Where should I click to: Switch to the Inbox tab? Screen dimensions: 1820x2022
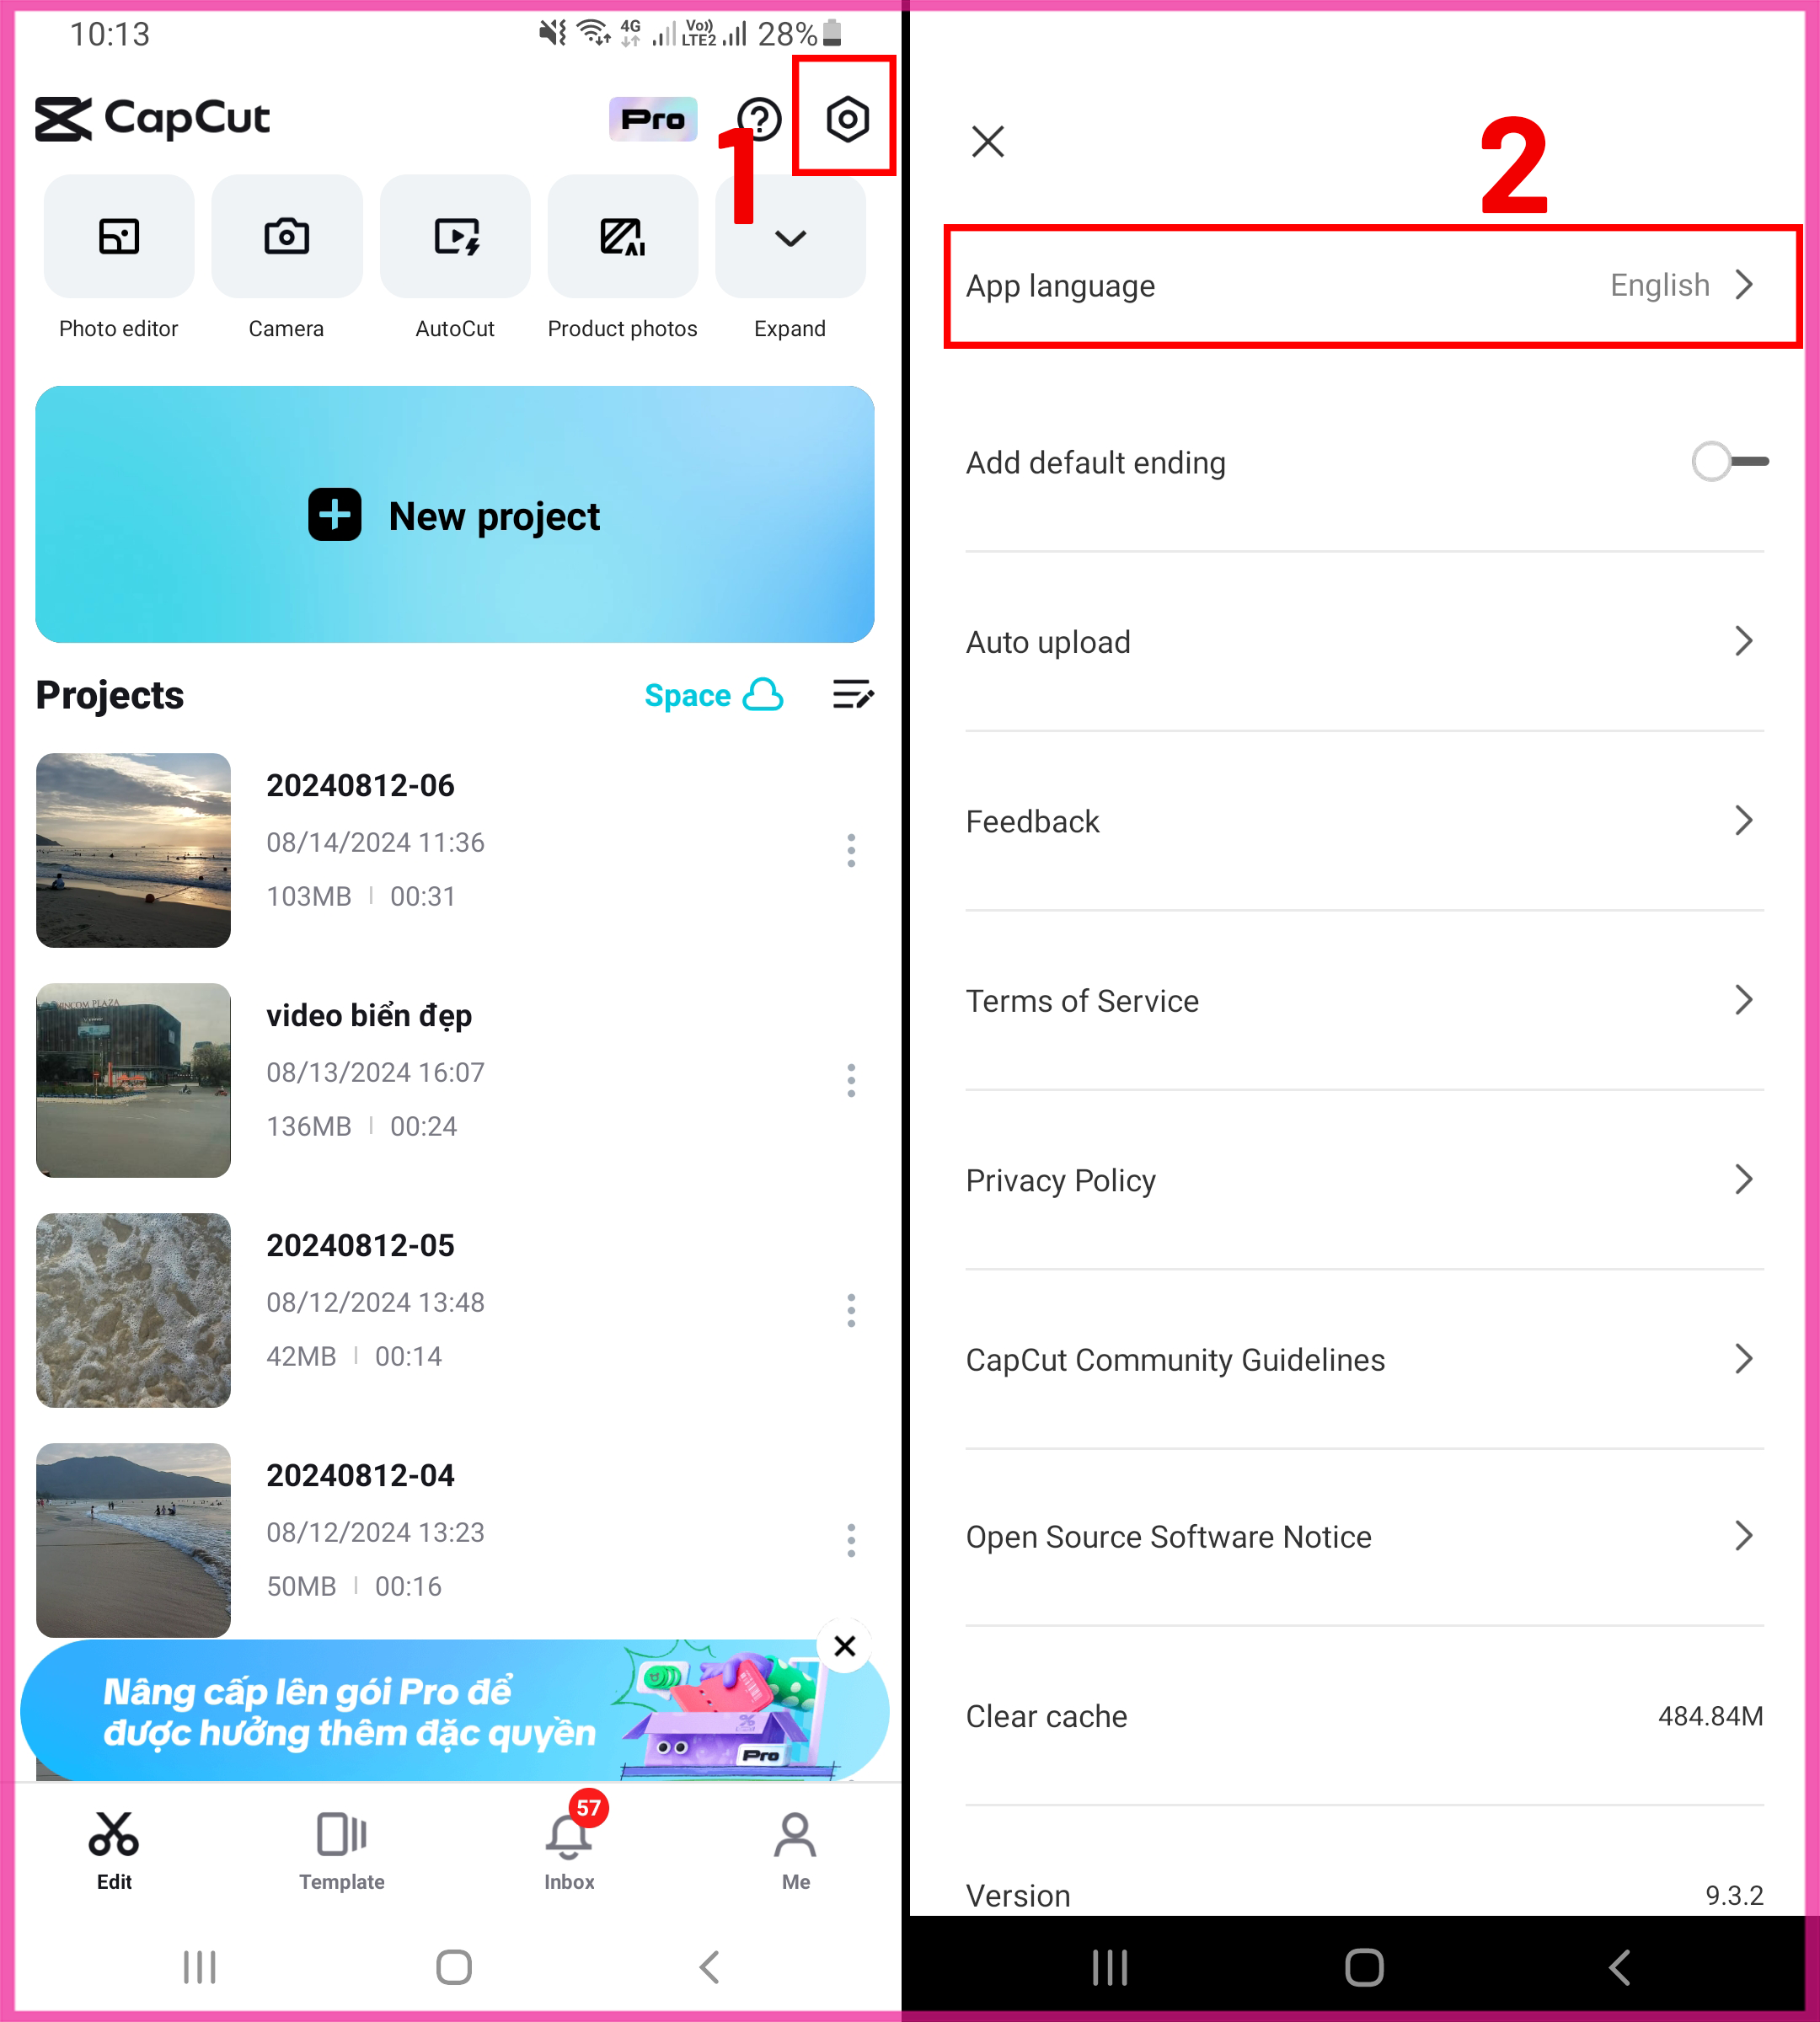tap(570, 1850)
